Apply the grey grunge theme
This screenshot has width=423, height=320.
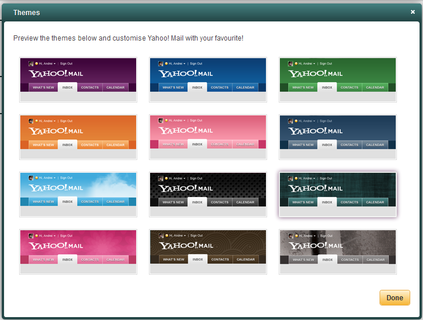(x=338, y=252)
